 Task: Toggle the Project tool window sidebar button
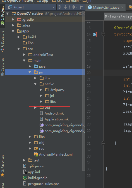(x=3, y=16)
